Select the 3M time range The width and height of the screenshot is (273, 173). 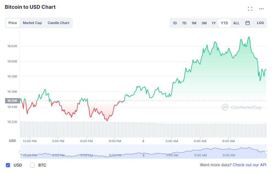point(204,23)
